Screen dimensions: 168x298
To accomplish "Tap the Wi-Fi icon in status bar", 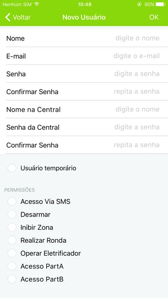I will (37, 4).
